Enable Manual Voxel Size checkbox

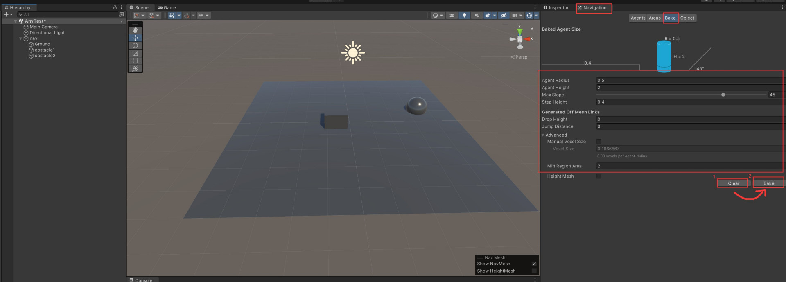tap(599, 142)
